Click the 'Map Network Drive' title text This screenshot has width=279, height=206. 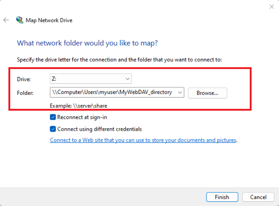[49, 20]
